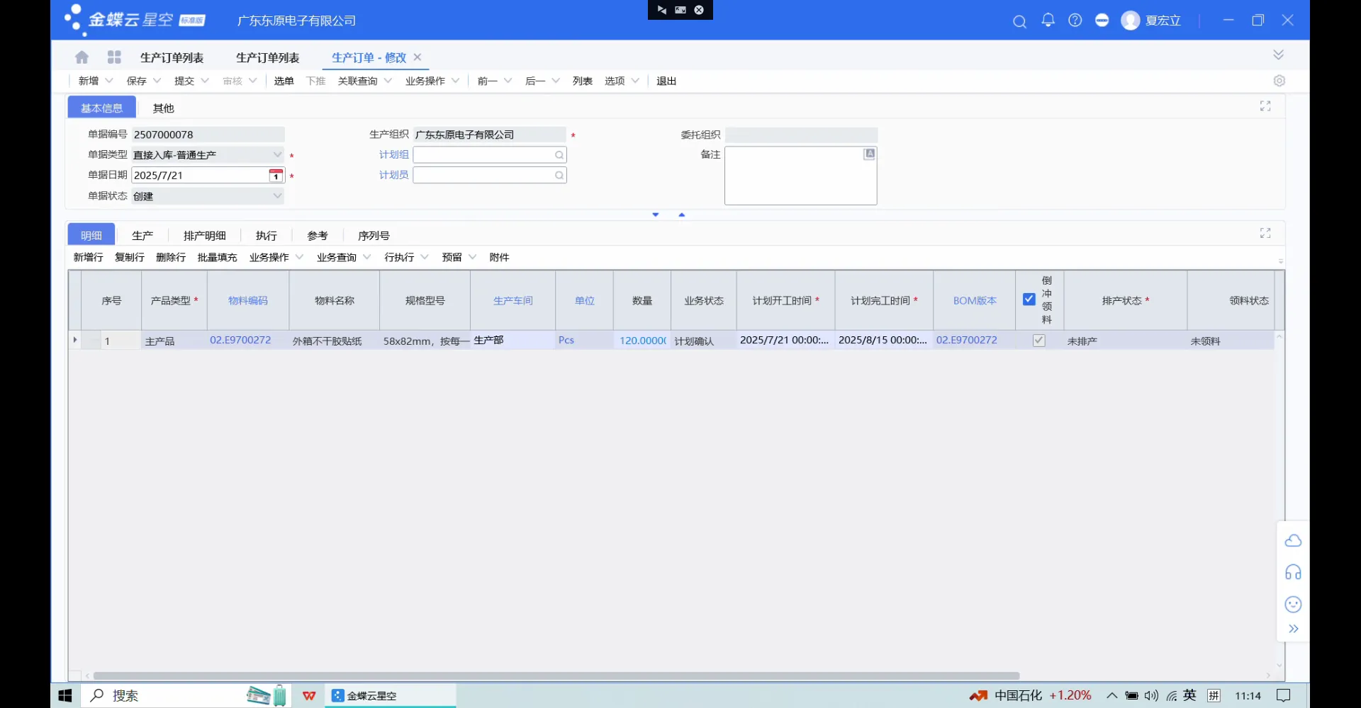
Task: Open the cloud icon in side panel
Action: pyautogui.click(x=1293, y=541)
